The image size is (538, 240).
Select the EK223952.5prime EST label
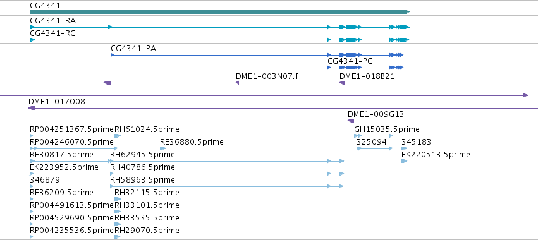(x=64, y=167)
